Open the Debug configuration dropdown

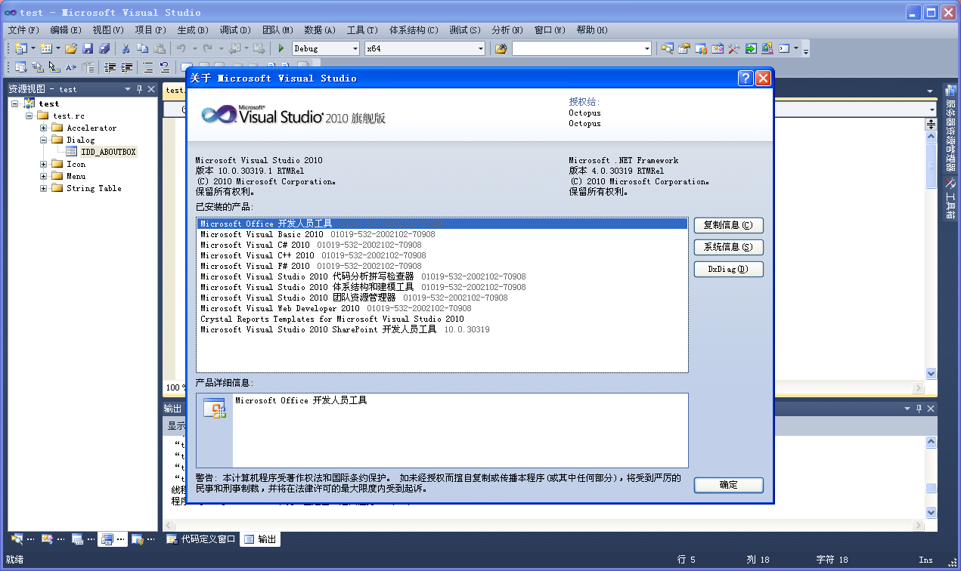click(355, 48)
